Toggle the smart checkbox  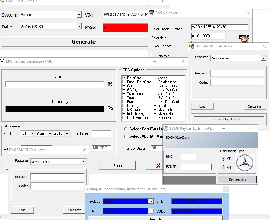[x=155, y=105]
